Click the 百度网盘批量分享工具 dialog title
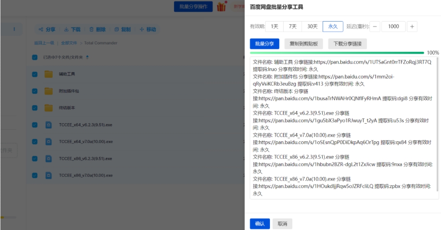This screenshot has width=441, height=230. pos(277,7)
